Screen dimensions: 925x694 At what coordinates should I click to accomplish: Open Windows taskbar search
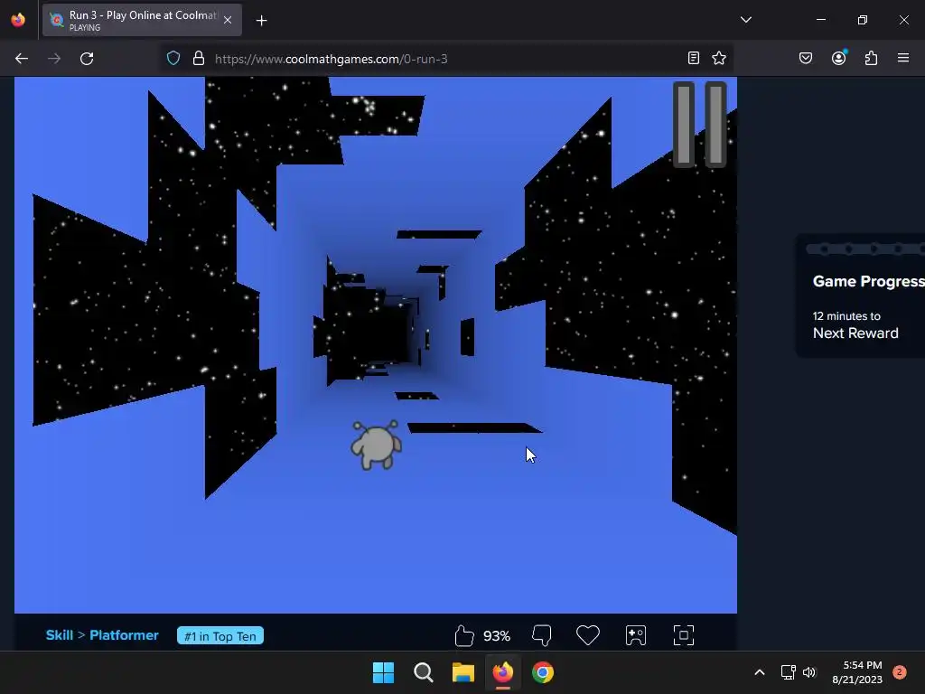tap(424, 672)
